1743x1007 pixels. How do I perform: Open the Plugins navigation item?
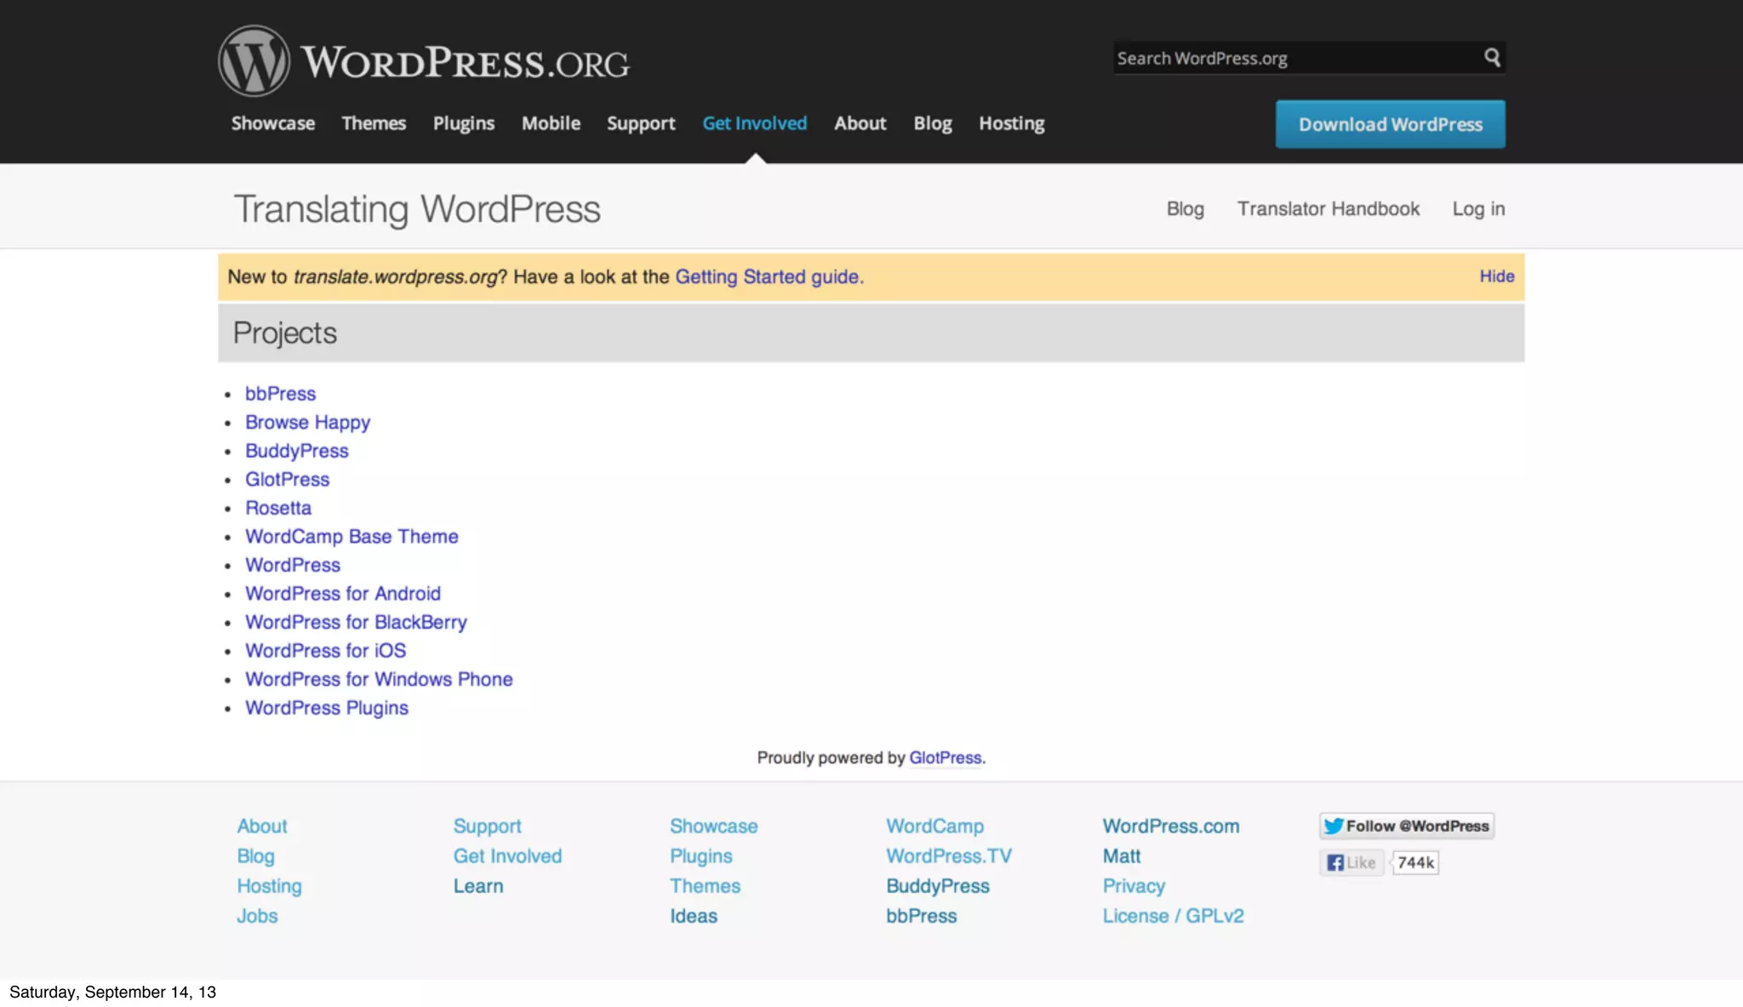tap(463, 123)
